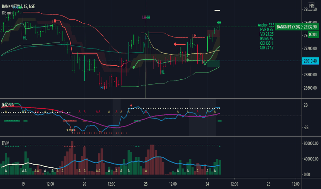Click date 25 on time axis
The image size is (321, 189).
tap(269, 184)
